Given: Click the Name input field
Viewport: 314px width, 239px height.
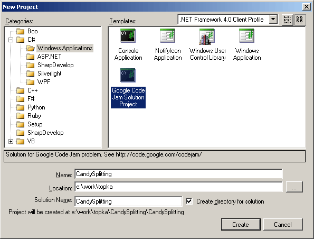Looking at the screenshot, I should point(178,174).
